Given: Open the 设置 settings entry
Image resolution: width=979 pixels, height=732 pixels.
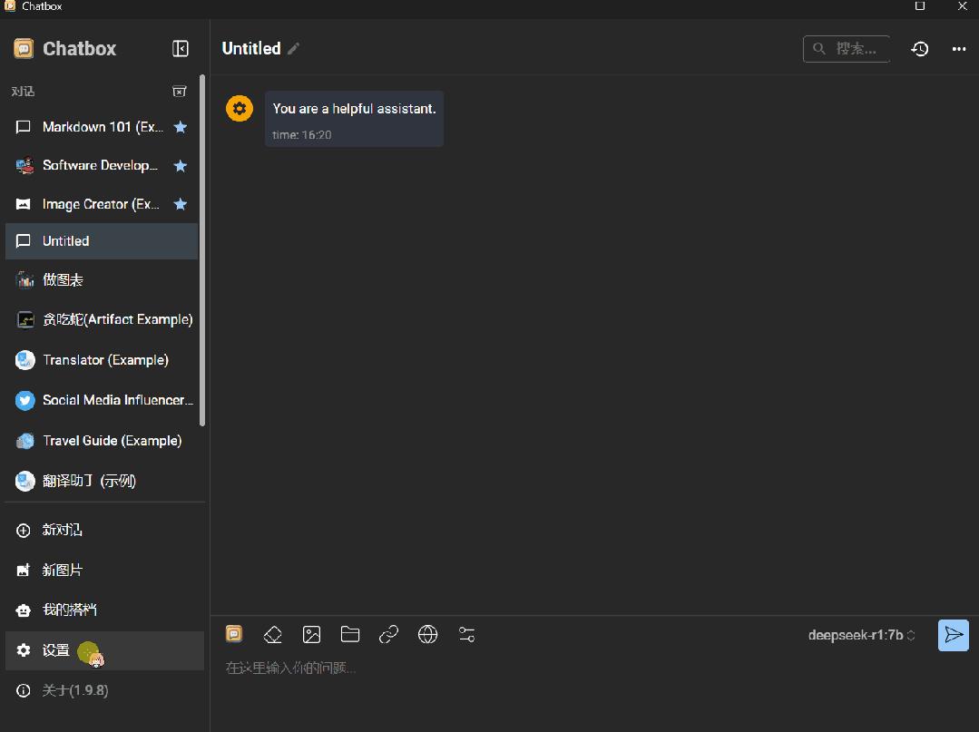Looking at the screenshot, I should [104, 650].
